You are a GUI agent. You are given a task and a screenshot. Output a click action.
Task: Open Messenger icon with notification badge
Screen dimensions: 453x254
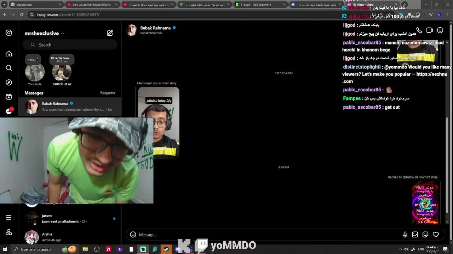(x=9, y=111)
